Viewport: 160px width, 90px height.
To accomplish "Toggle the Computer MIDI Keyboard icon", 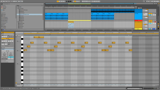I will 145,1.
